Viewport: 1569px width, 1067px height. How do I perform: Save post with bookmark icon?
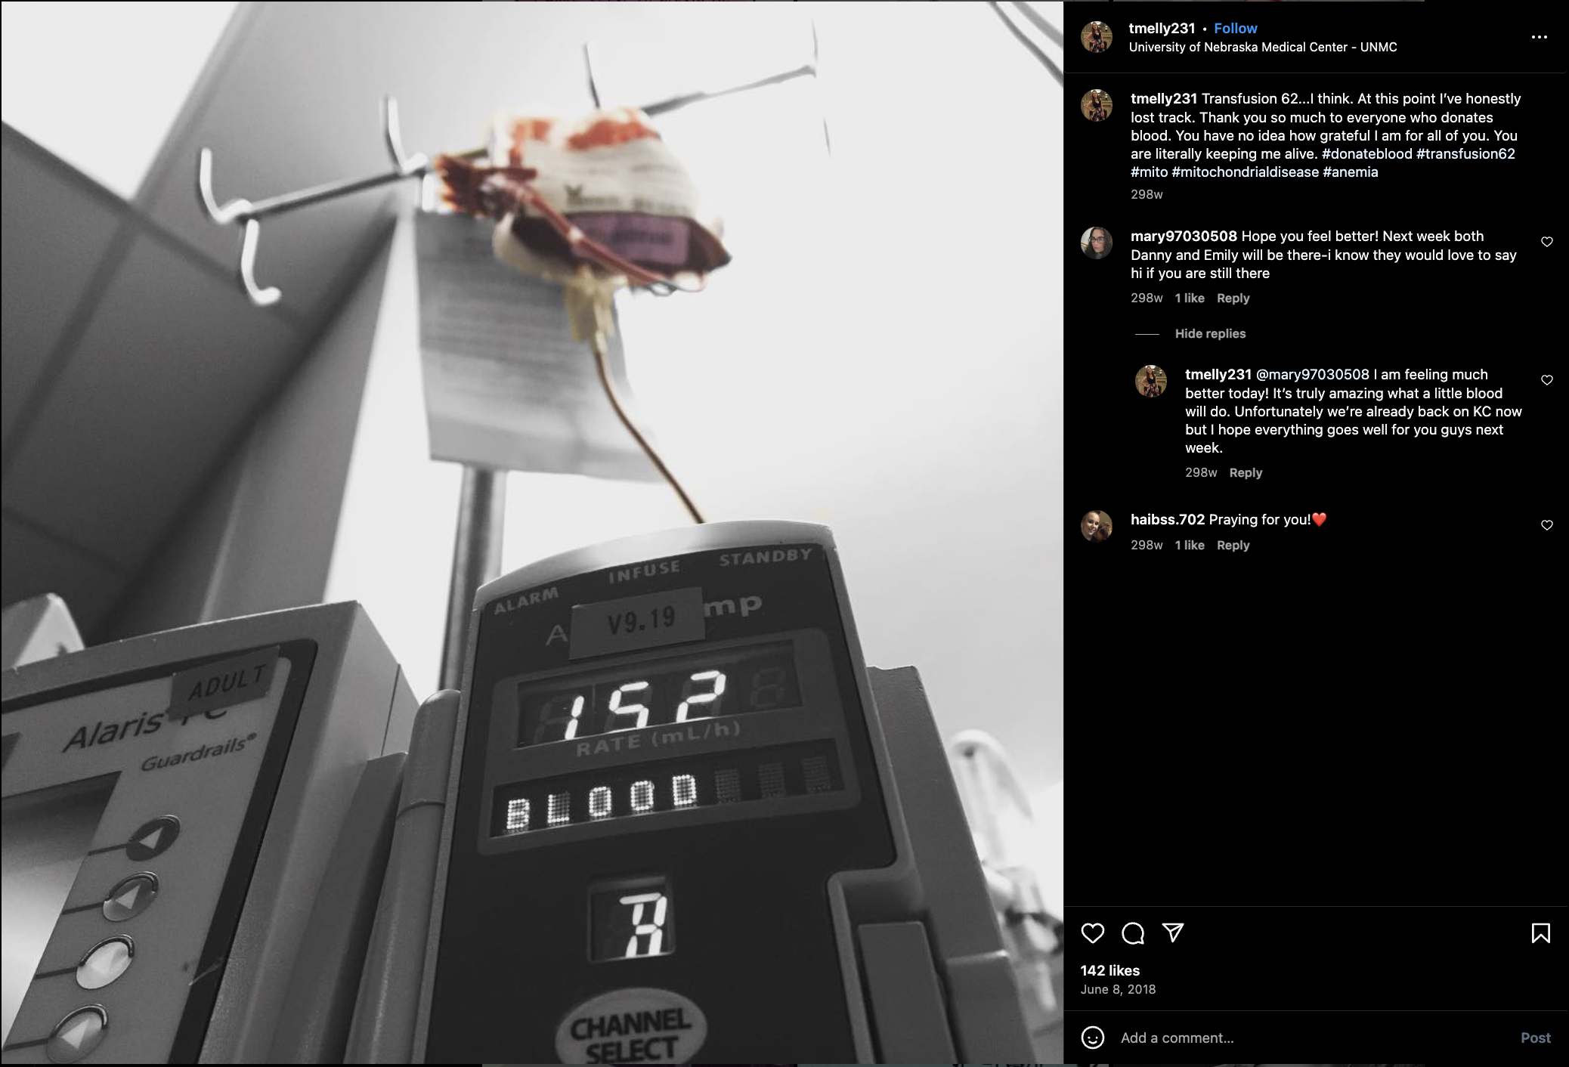[x=1540, y=933]
